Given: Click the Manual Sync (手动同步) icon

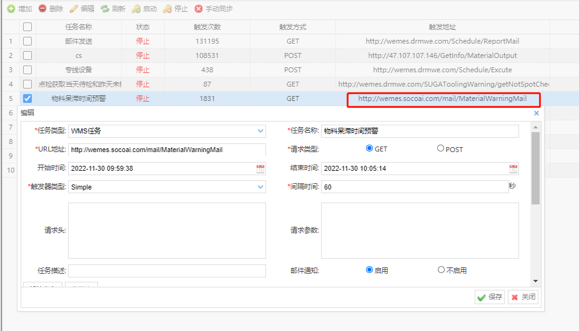Looking at the screenshot, I should click(x=199, y=9).
